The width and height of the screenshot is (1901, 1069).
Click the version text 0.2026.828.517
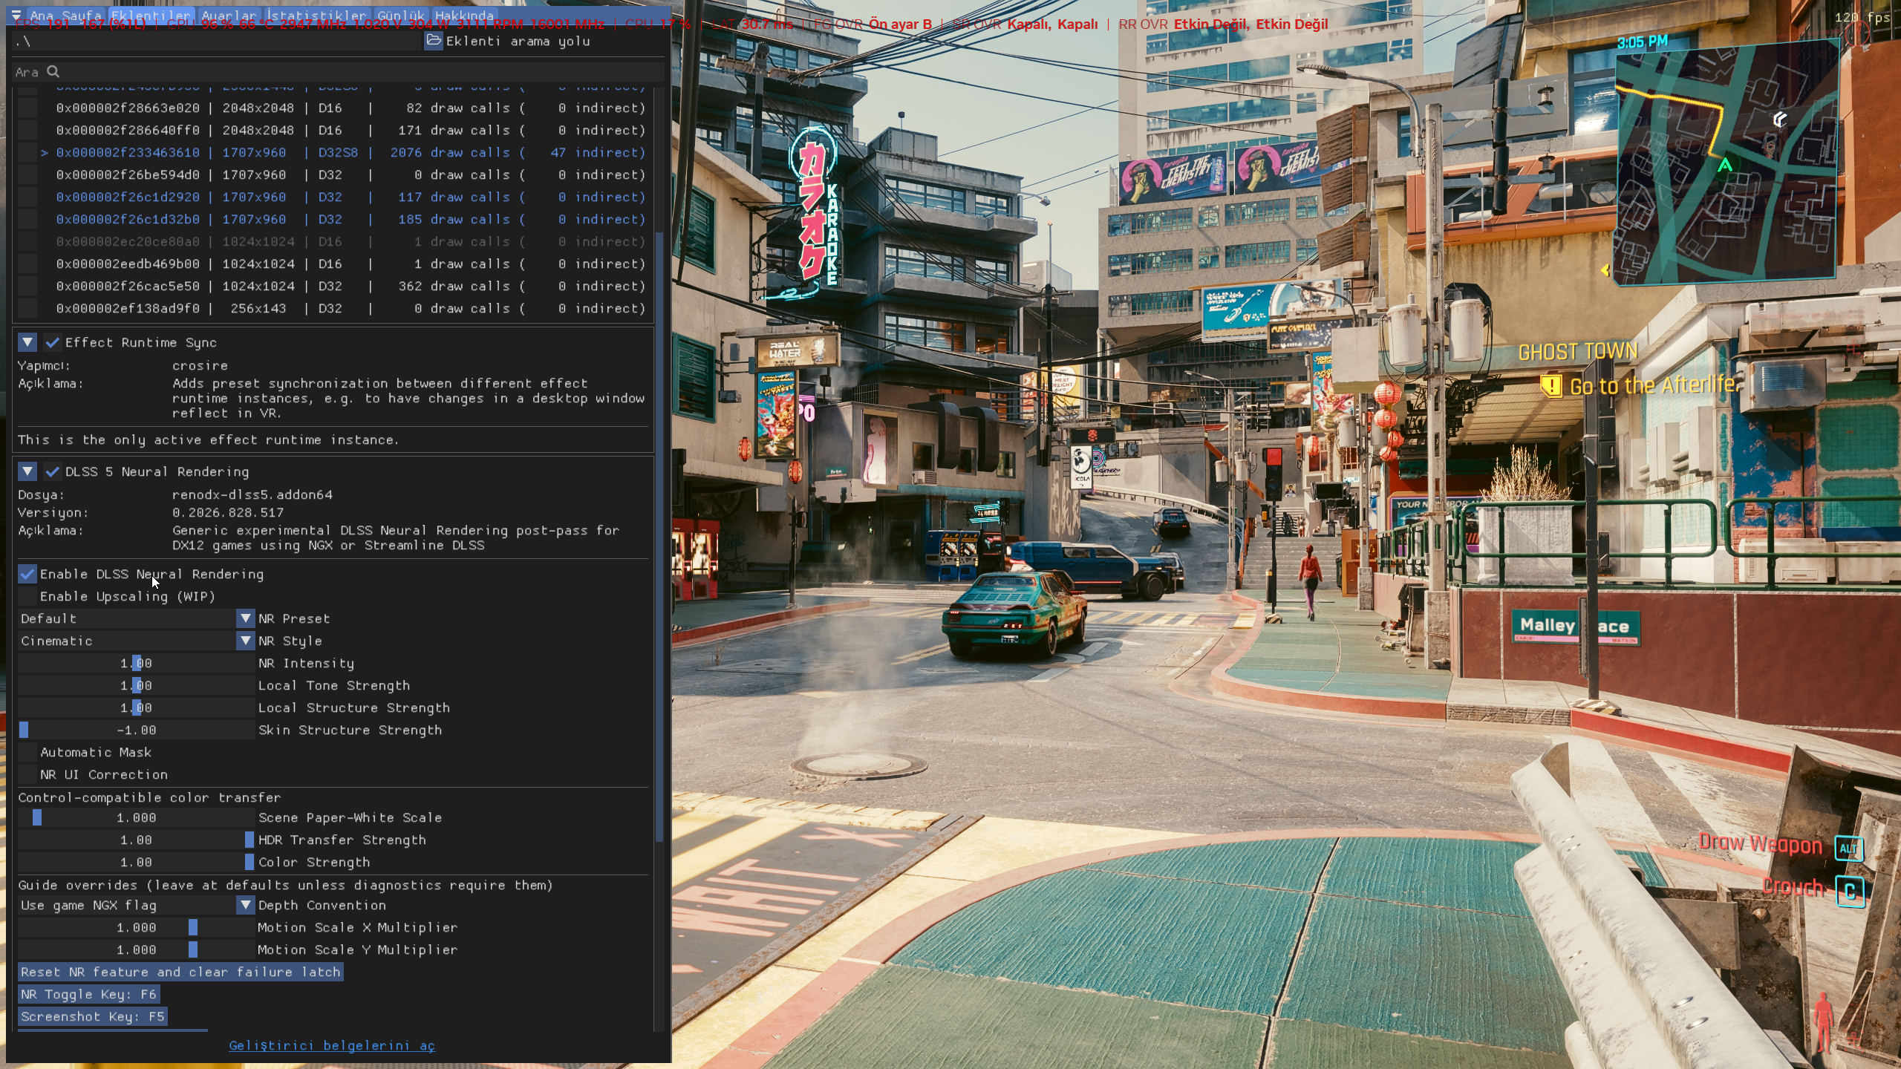[228, 512]
